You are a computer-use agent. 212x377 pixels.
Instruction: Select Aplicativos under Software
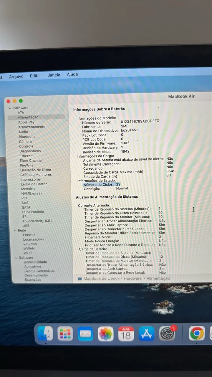33,266
